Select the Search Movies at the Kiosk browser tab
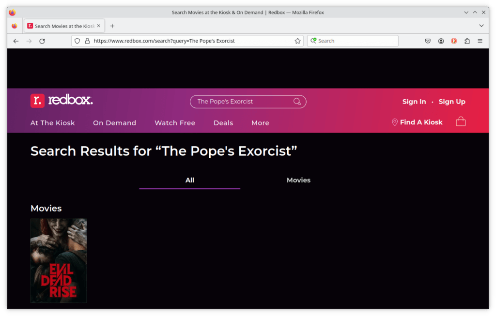496x316 pixels. pyautogui.click(x=64, y=26)
